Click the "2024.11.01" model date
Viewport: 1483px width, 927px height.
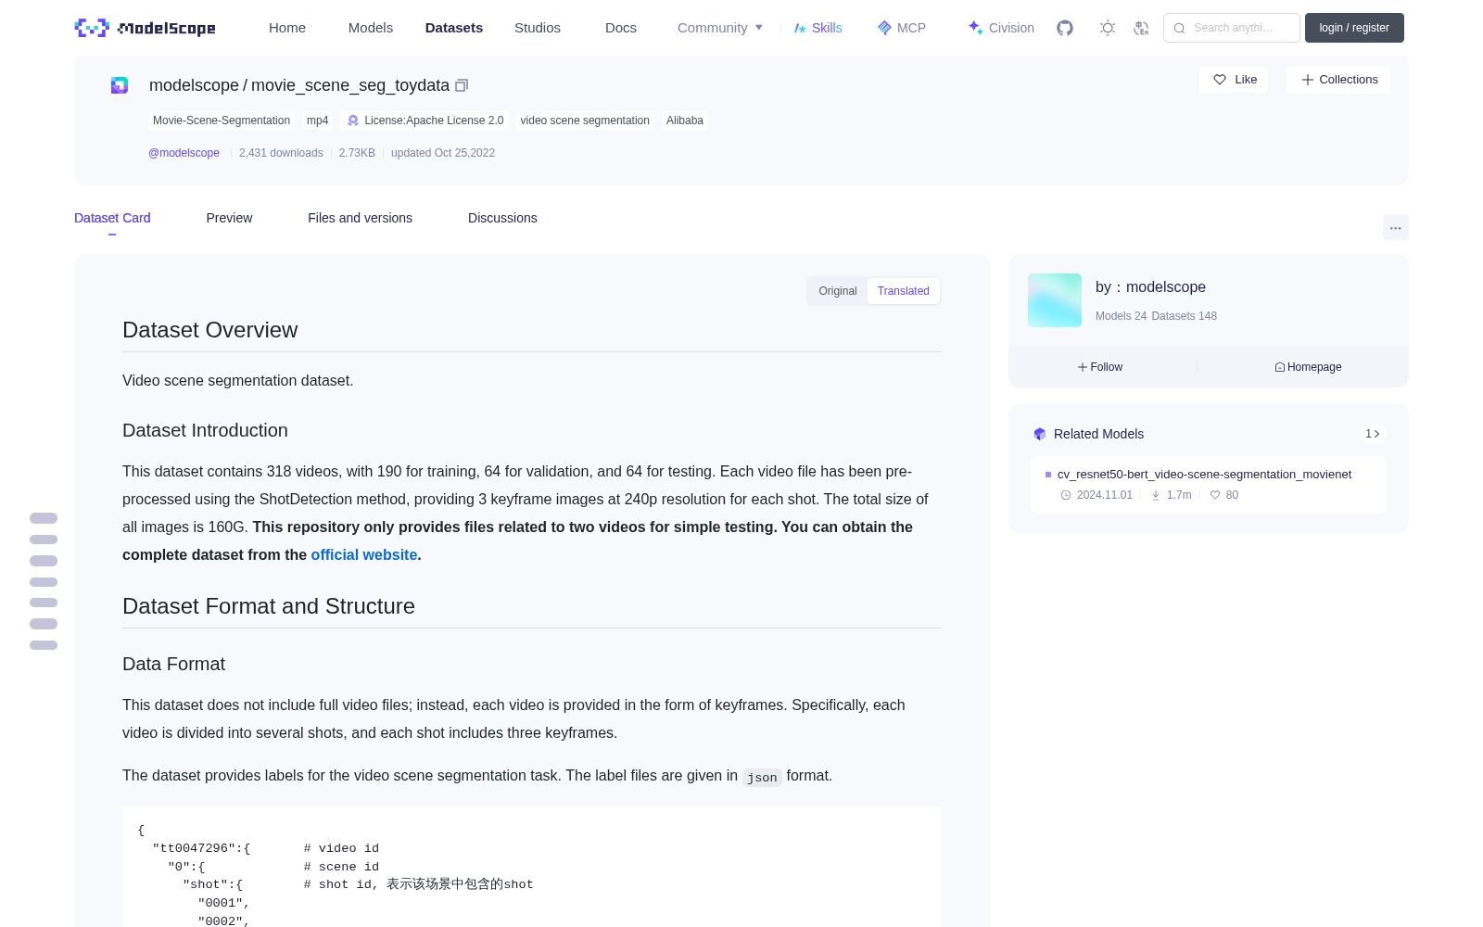[1105, 495]
